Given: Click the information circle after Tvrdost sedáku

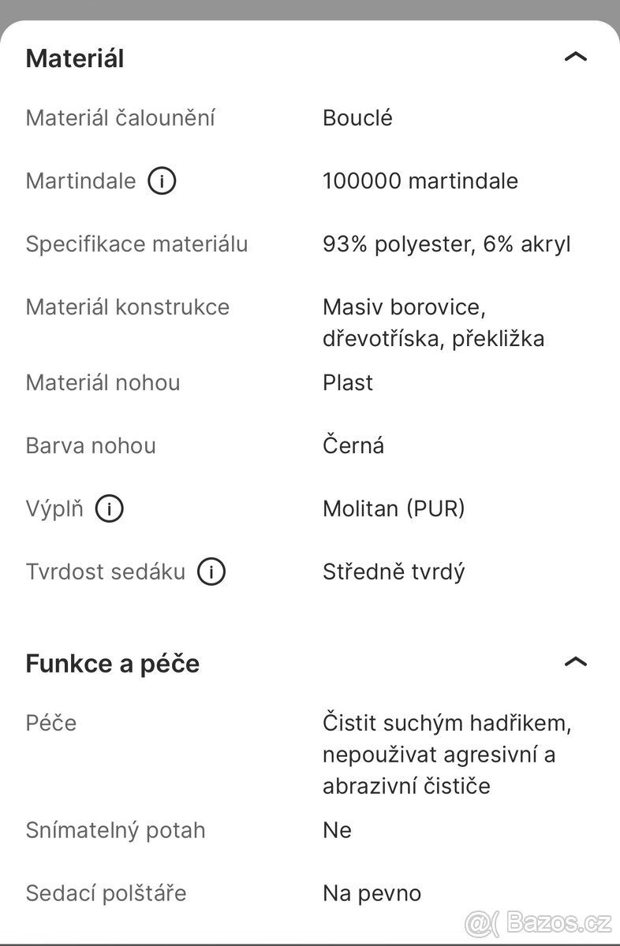Looking at the screenshot, I should tap(211, 572).
